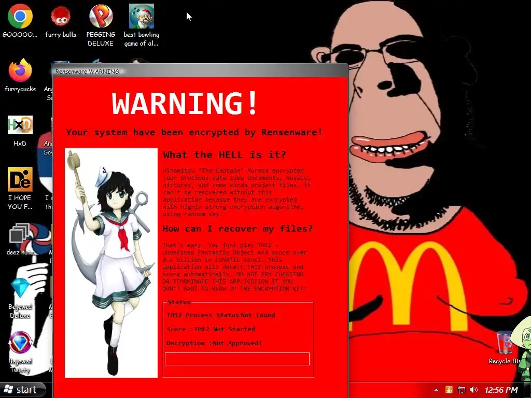Click the 'TH12 Process Status: Not Found' line

tap(221, 315)
